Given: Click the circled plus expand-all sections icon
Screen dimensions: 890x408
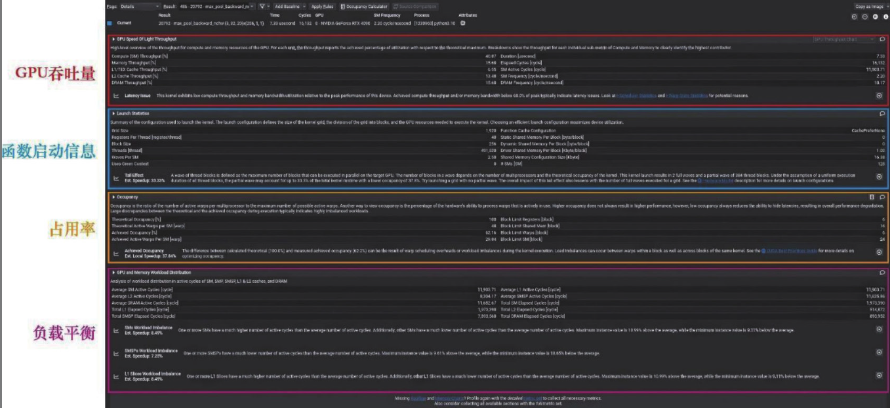Looking at the screenshot, I should point(855,16).
